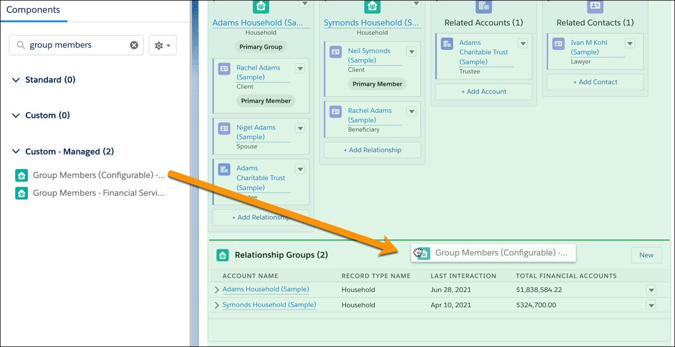Viewport: 675px width, 347px height.
Task: Click the Adams Household group icon
Action: tap(261, 6)
